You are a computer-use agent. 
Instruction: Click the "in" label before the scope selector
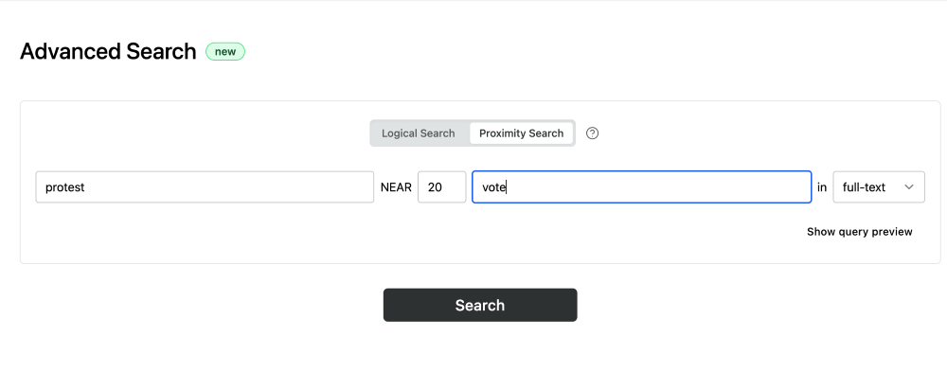[x=822, y=187]
